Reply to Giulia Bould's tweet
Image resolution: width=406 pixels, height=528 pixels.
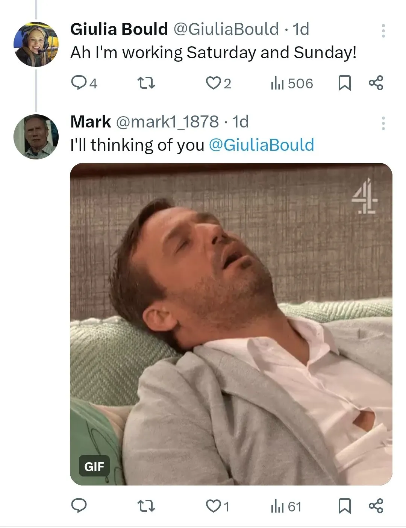[x=79, y=83]
